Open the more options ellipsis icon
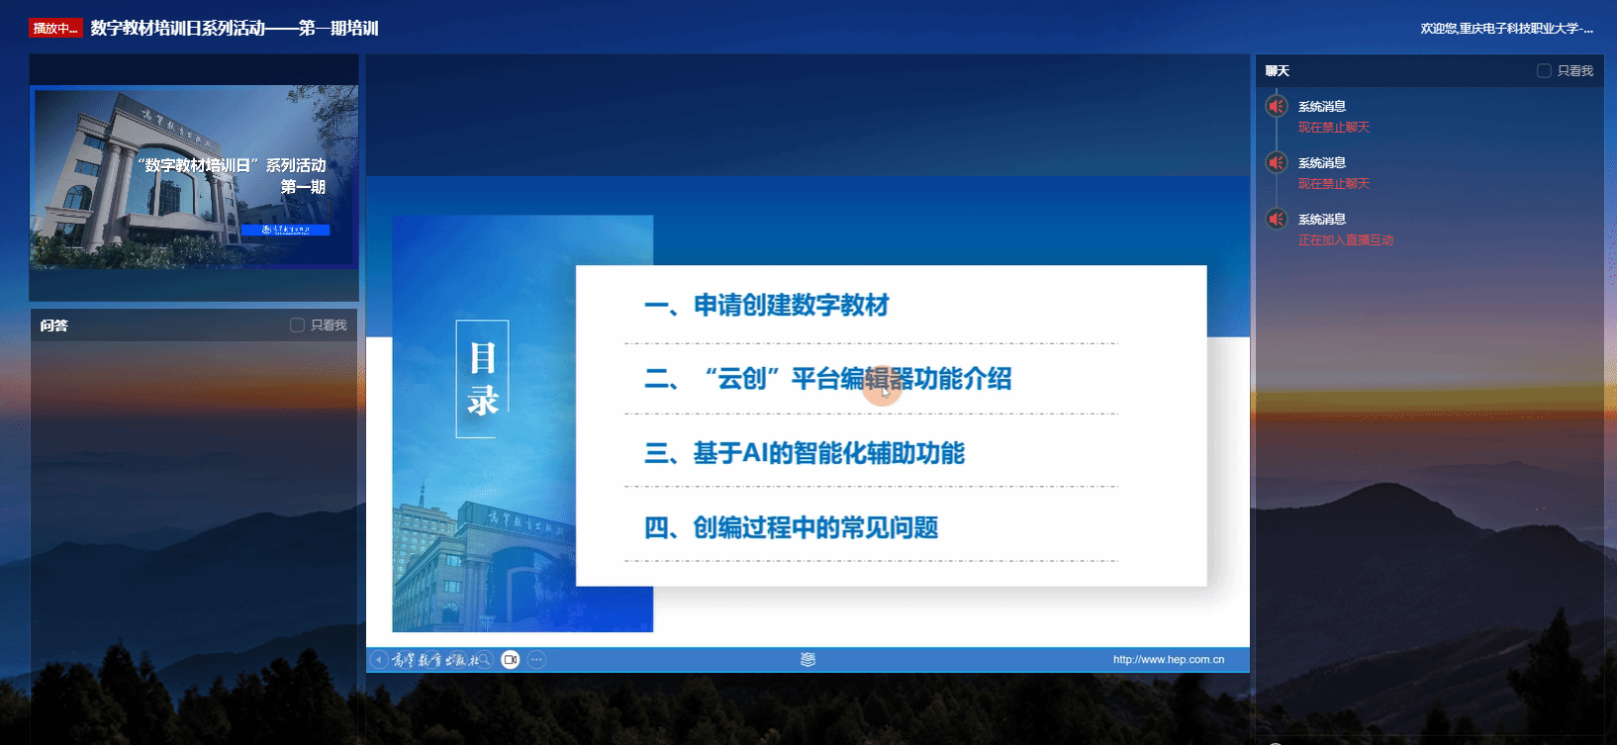Screen dimensions: 1617x745 (x=536, y=660)
